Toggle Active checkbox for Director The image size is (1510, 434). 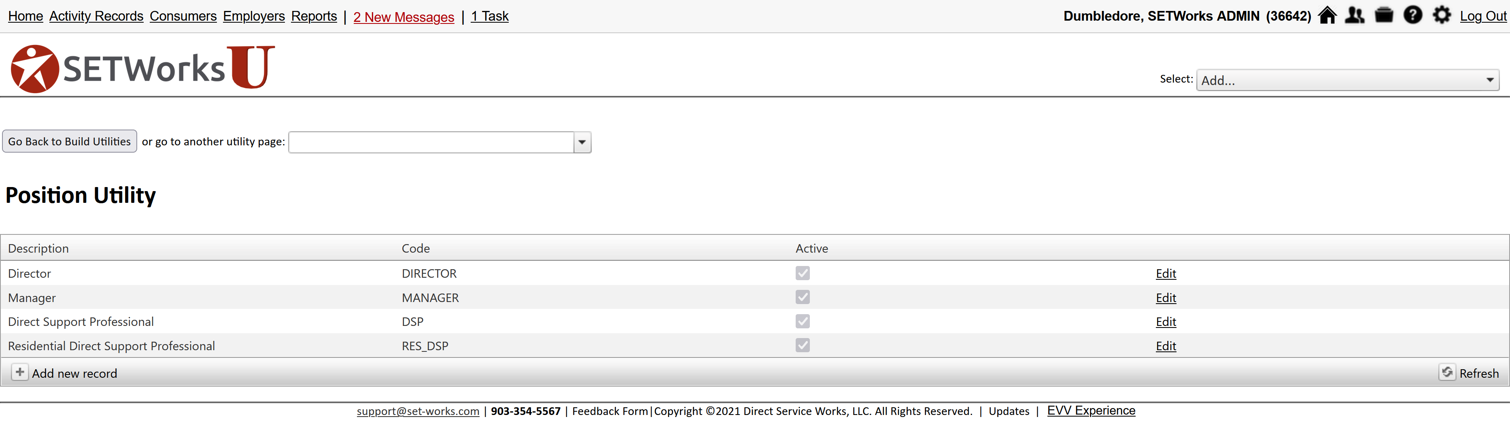point(803,273)
